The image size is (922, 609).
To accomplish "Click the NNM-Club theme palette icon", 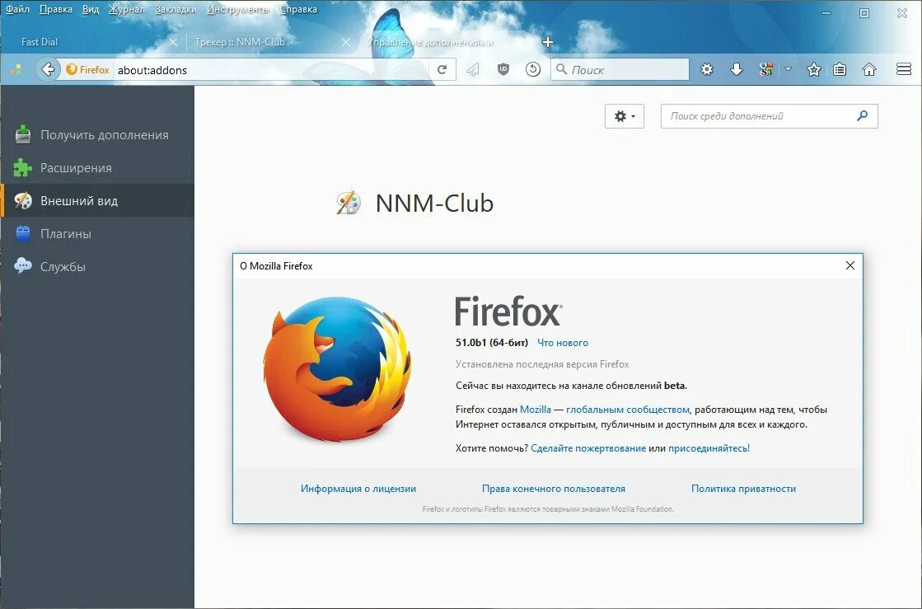I will 348,204.
